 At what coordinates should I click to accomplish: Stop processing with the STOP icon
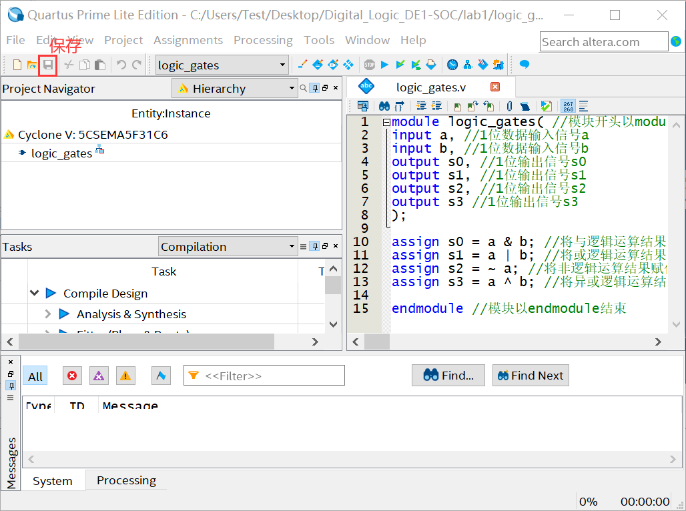pyautogui.click(x=370, y=65)
